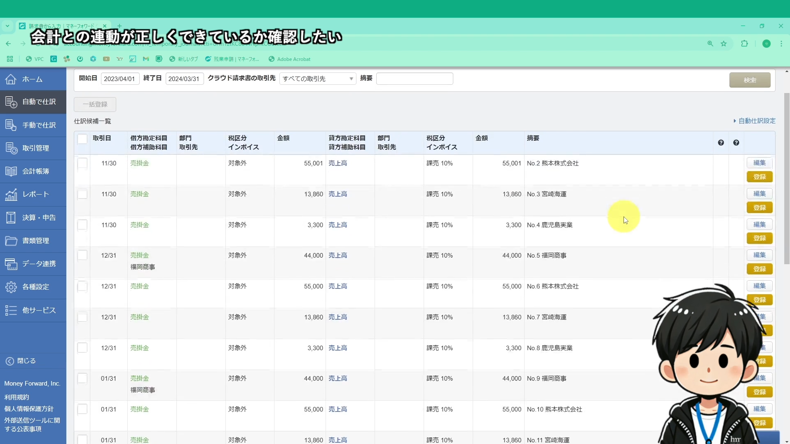
Task: Click the 摘要 text input field
Action: (414, 79)
